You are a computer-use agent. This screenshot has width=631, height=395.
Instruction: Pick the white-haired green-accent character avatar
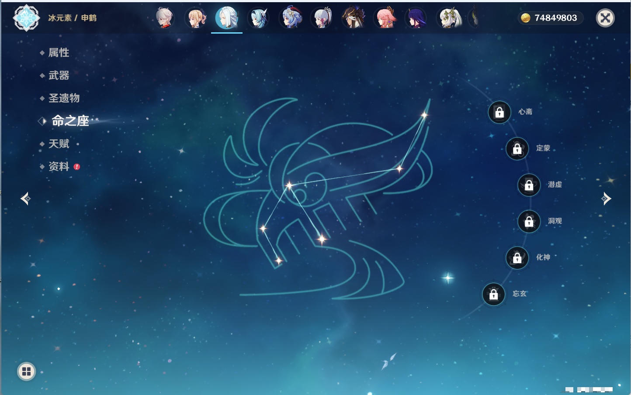point(449,18)
